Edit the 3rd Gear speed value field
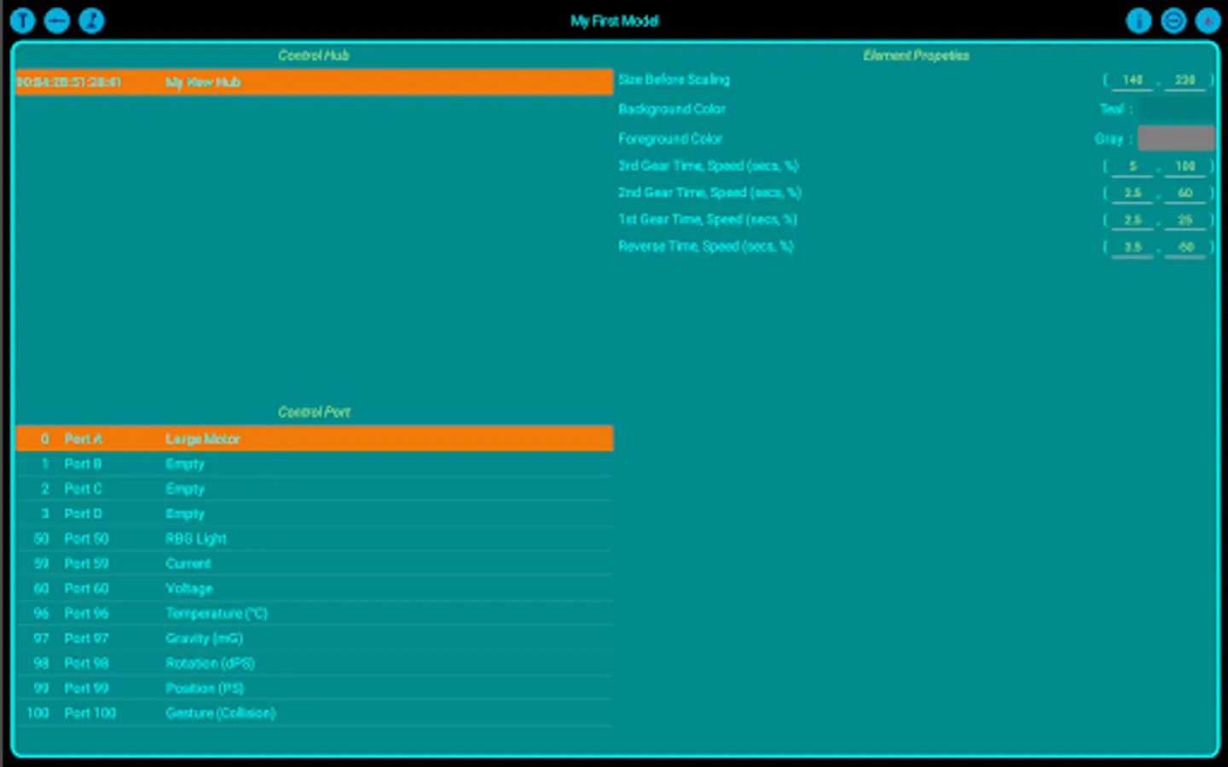The image size is (1228, 767). pos(1185,165)
